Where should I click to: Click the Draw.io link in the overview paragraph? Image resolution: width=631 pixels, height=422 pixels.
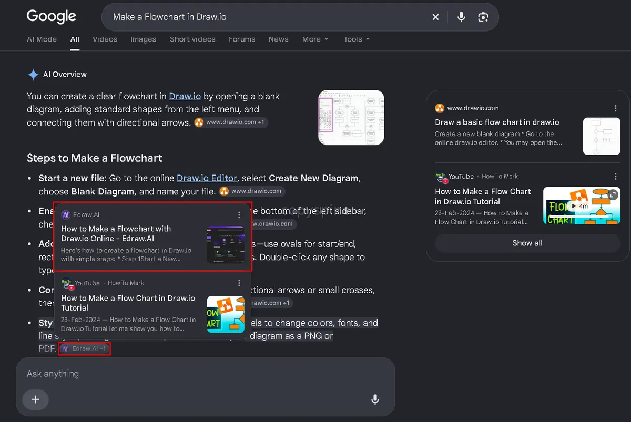(x=185, y=96)
